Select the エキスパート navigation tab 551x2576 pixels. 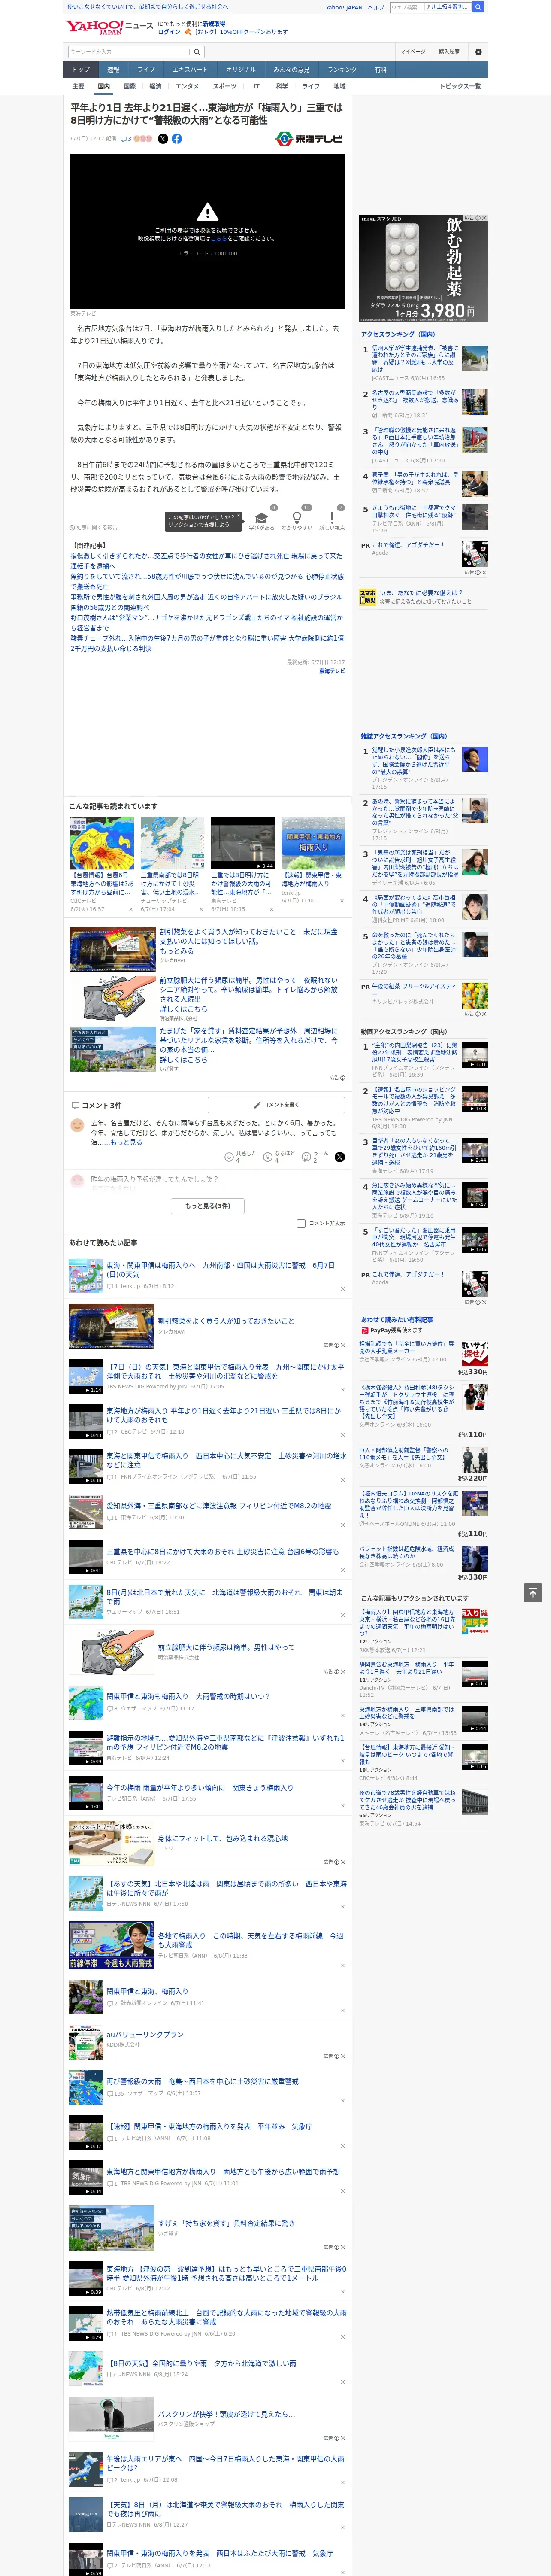click(x=190, y=70)
